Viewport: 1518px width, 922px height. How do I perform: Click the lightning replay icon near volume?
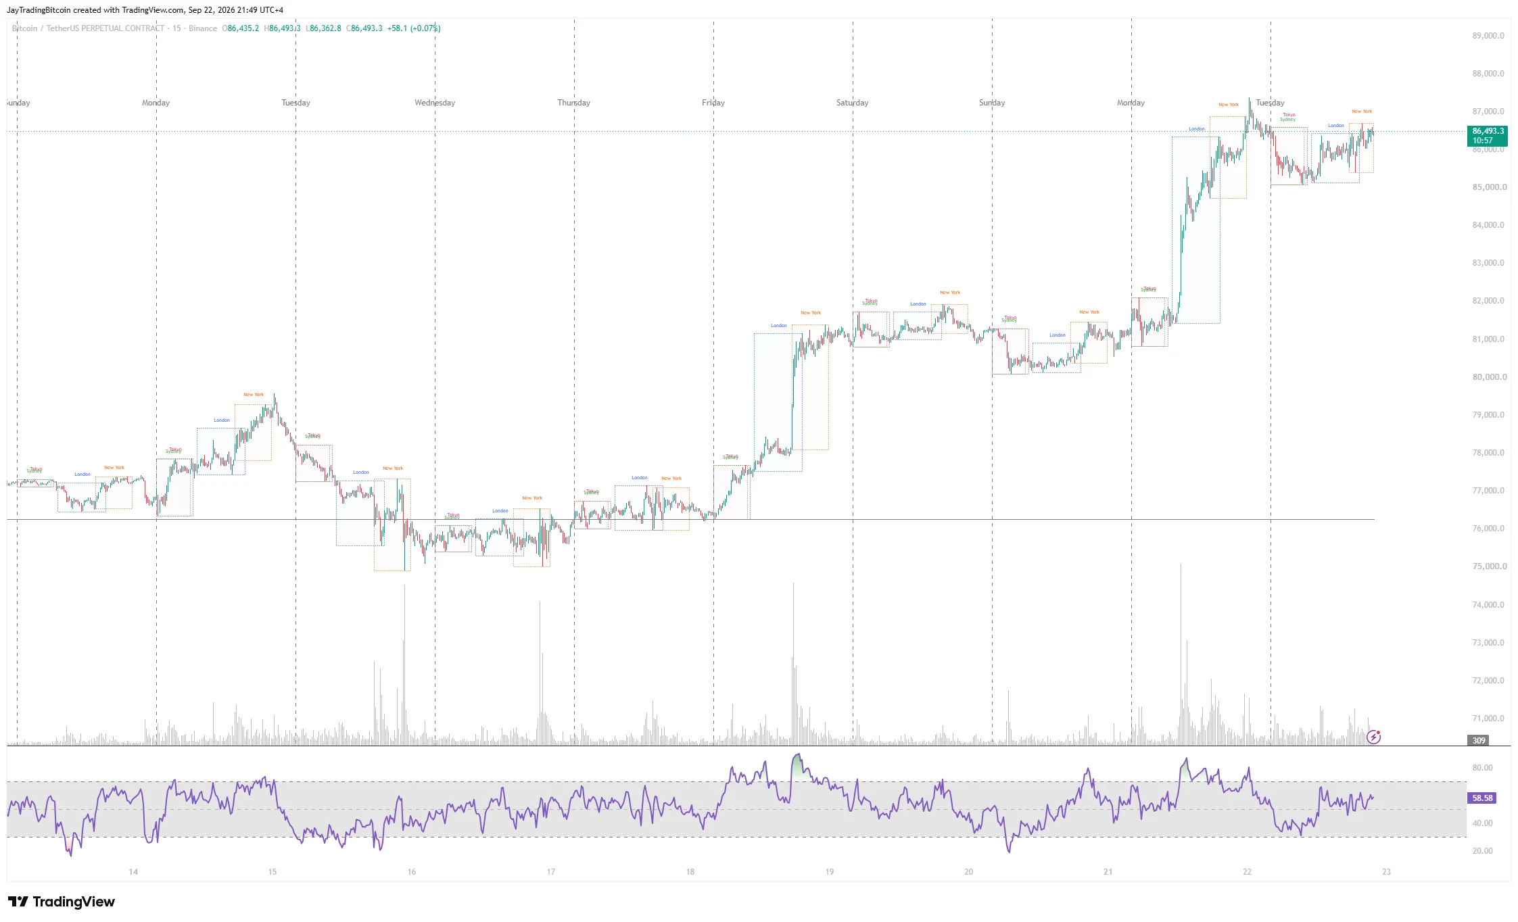coord(1373,737)
